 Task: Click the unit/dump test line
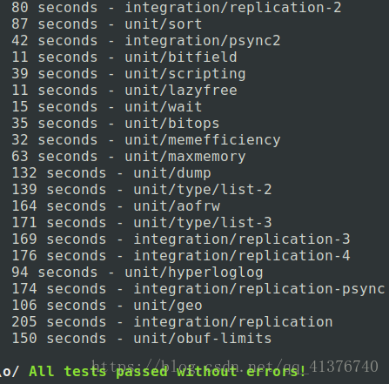click(111, 173)
